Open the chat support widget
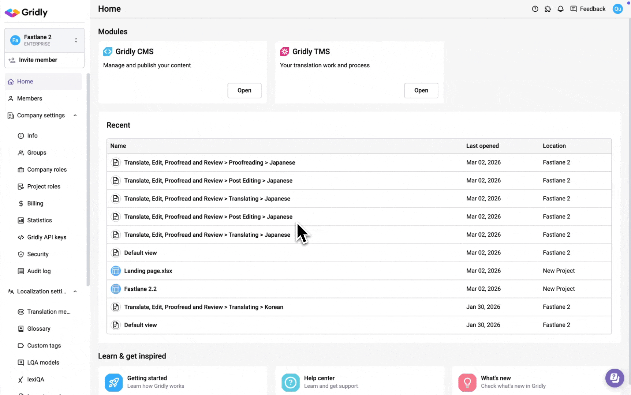631x395 pixels. click(614, 378)
